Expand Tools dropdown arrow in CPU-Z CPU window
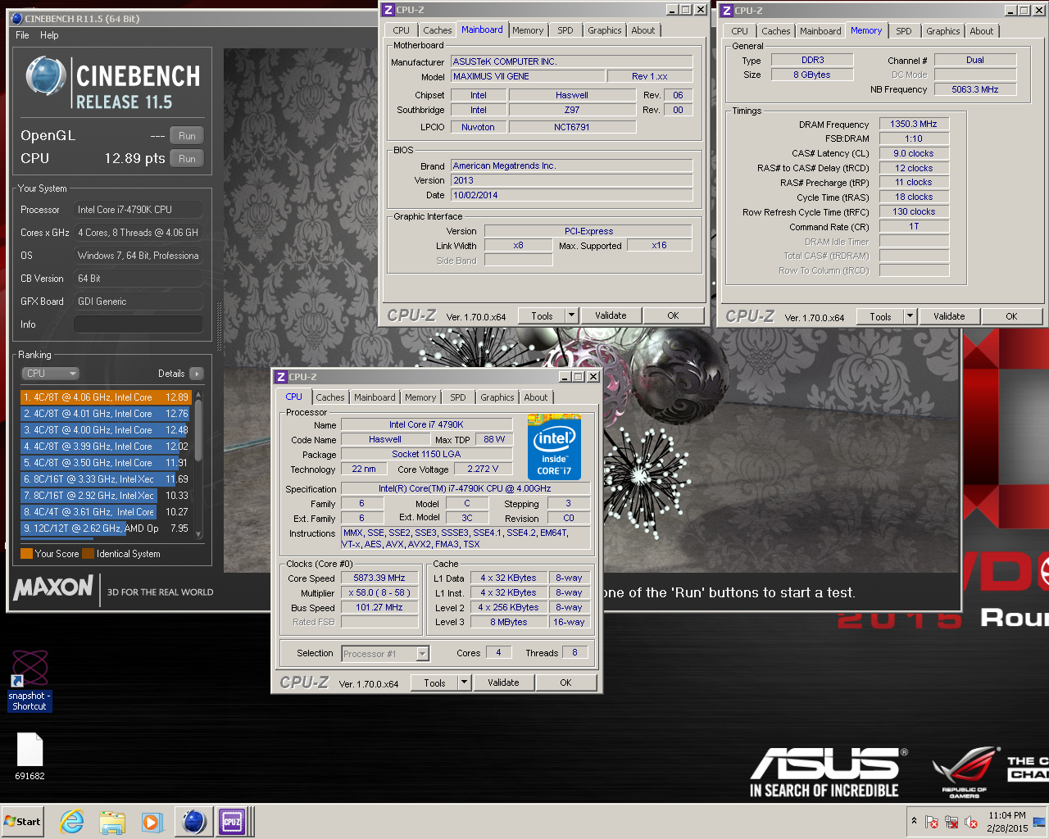Image resolution: width=1049 pixels, height=839 pixels. 465,683
